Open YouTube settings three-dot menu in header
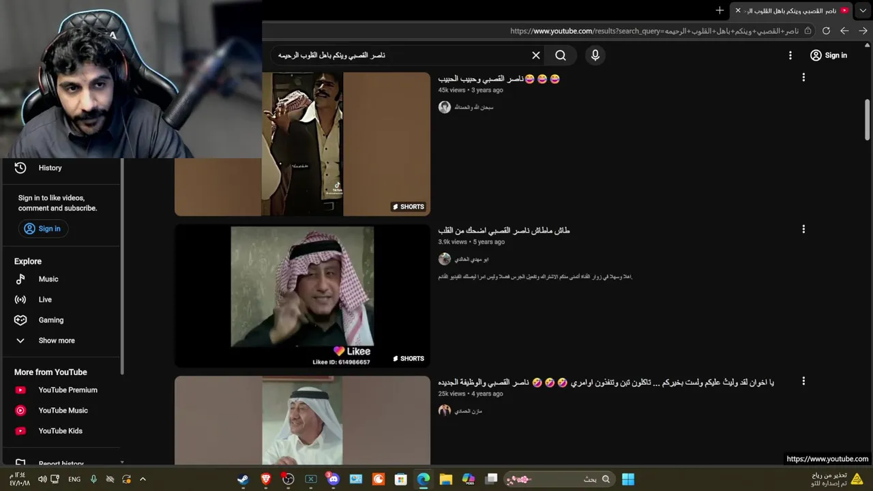The height and width of the screenshot is (491, 873). pos(790,55)
